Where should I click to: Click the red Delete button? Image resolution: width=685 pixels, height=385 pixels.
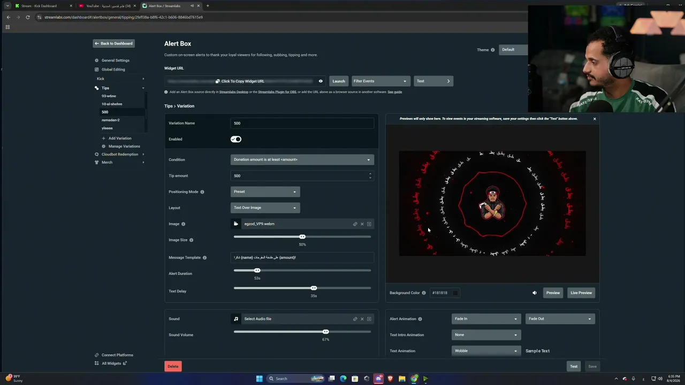click(x=173, y=366)
